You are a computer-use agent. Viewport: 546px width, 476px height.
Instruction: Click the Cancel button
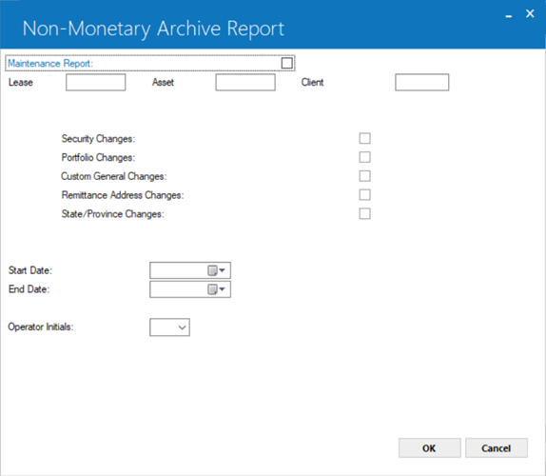[x=497, y=447]
